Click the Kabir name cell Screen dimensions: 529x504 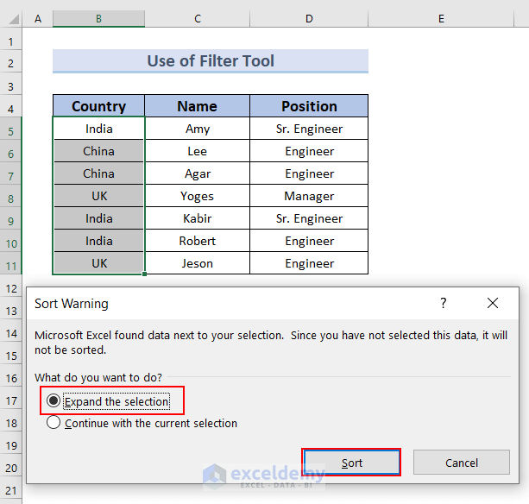198,218
